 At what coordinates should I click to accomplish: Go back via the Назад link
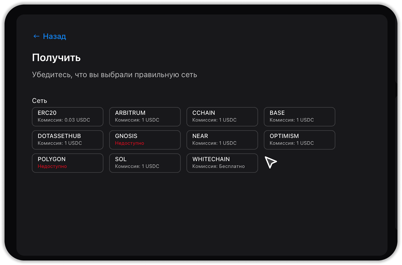(x=54, y=36)
